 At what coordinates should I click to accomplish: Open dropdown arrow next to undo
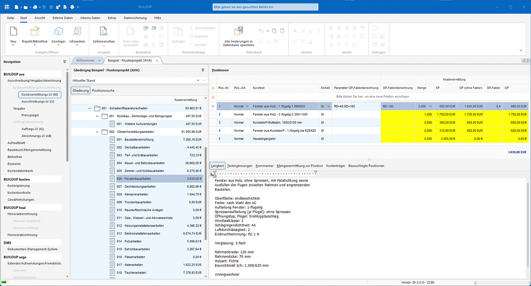point(267,31)
